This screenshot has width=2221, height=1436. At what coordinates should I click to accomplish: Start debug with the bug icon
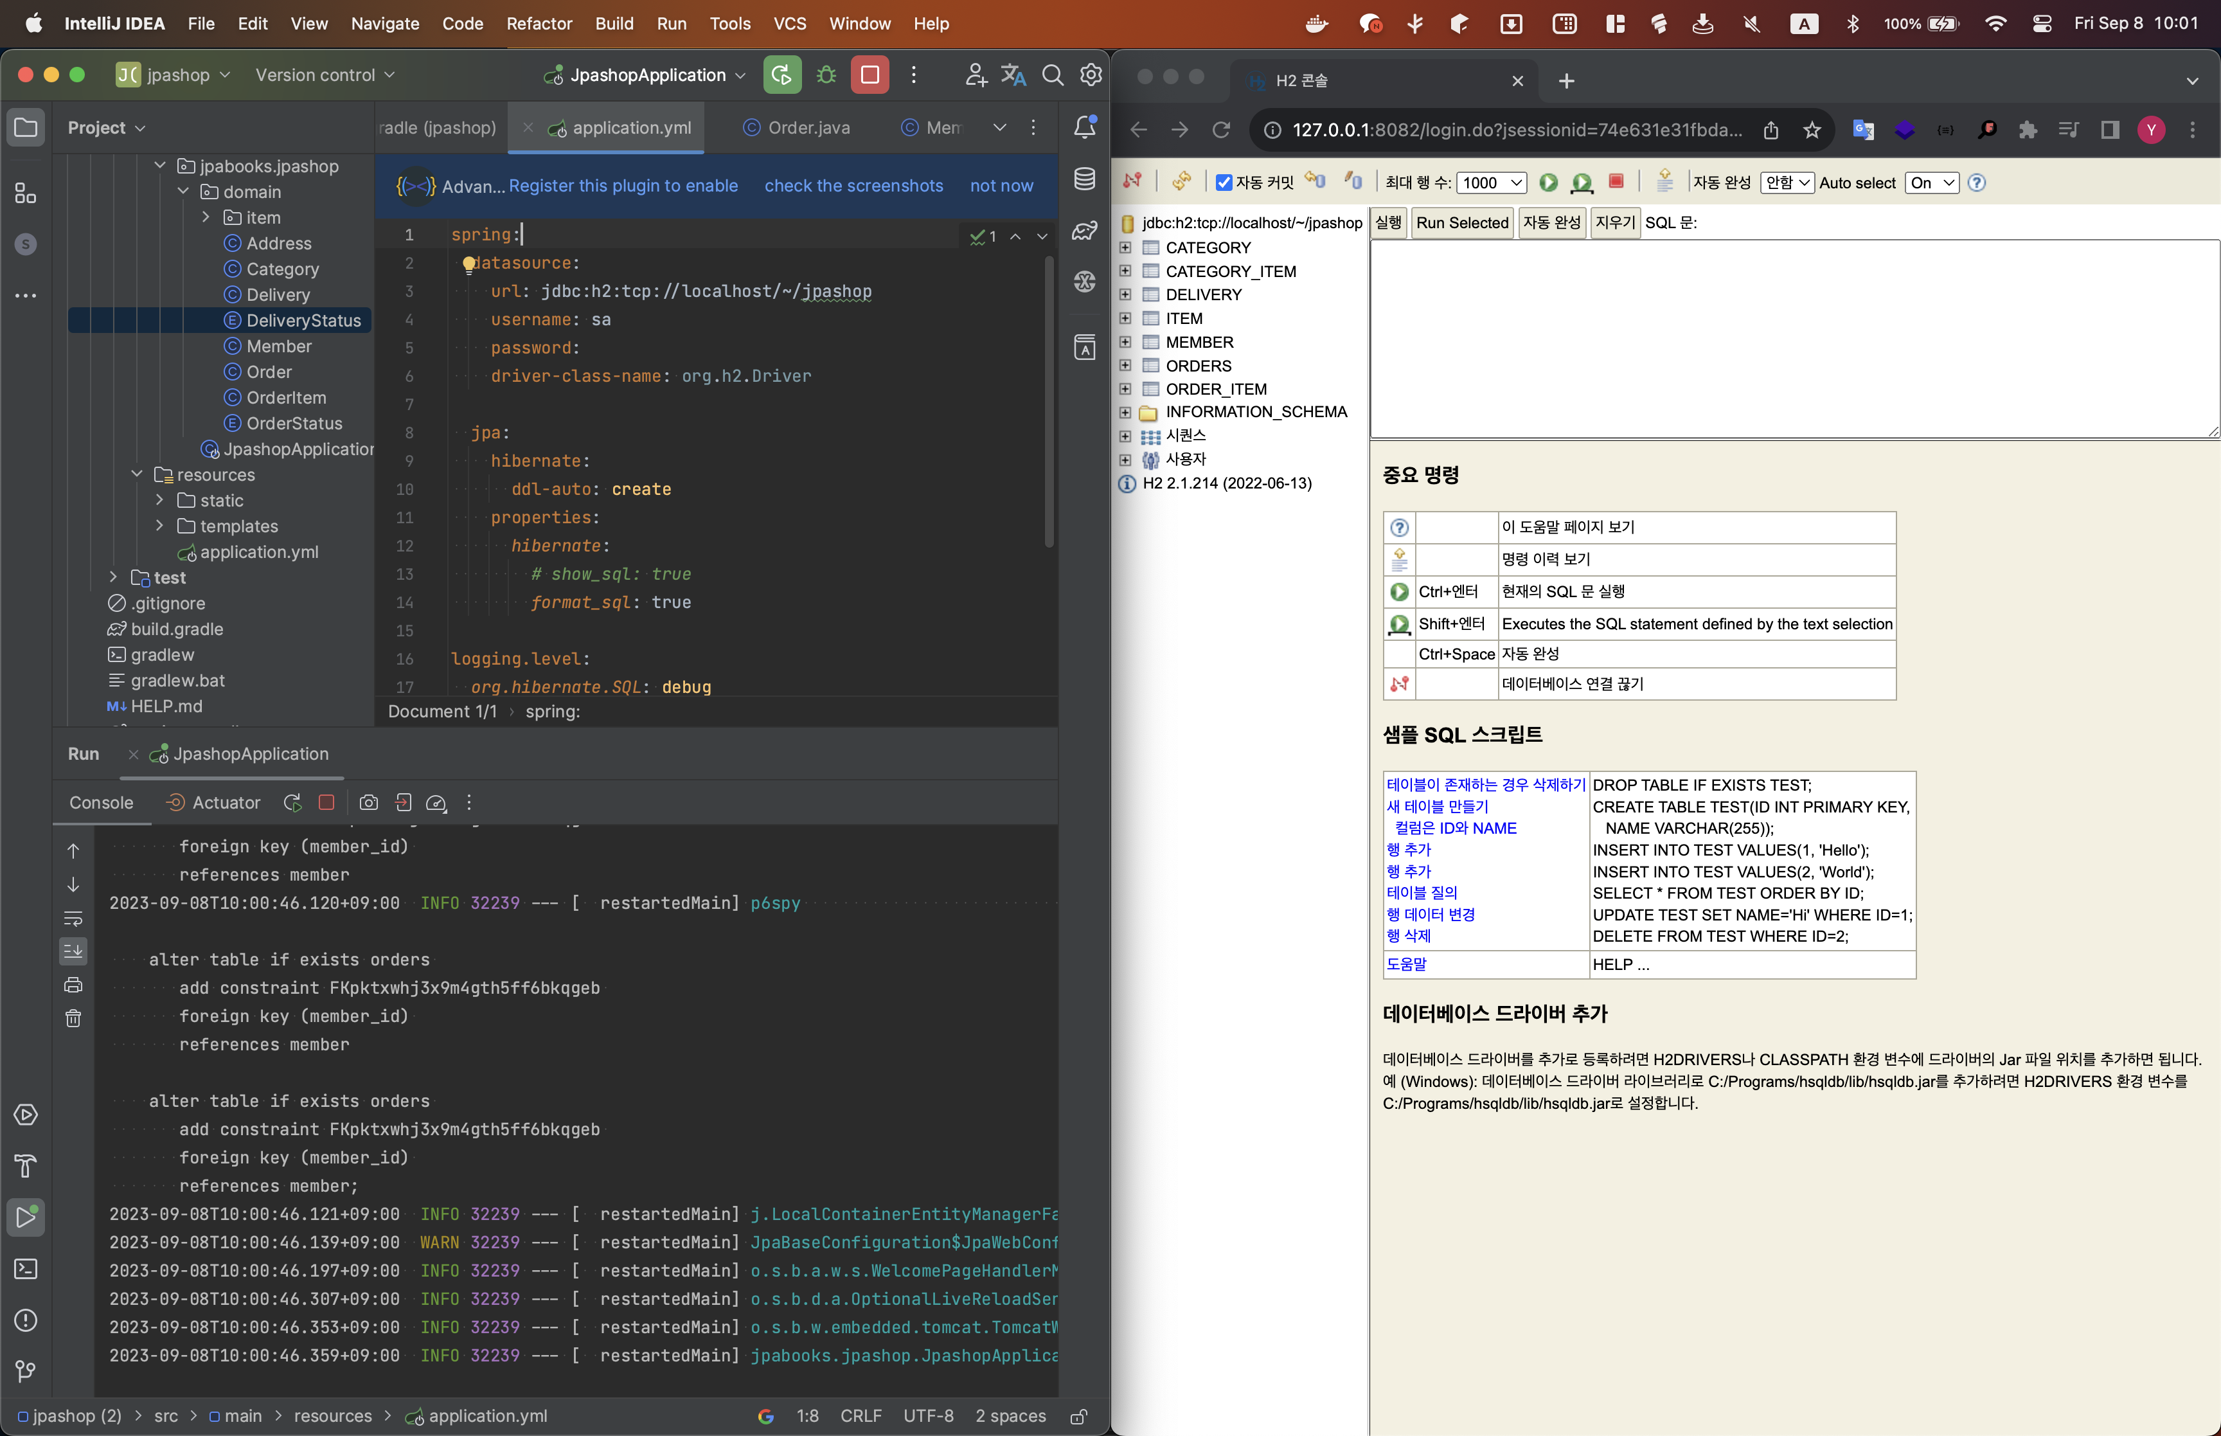[826, 75]
